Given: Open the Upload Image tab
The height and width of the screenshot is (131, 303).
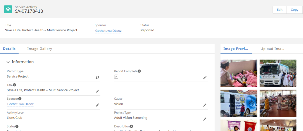Looking at the screenshot, I should pyautogui.click(x=272, y=49).
